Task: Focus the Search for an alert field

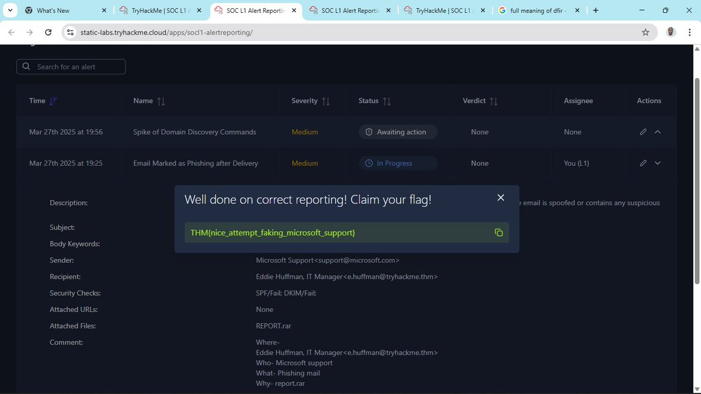Action: tap(71, 67)
